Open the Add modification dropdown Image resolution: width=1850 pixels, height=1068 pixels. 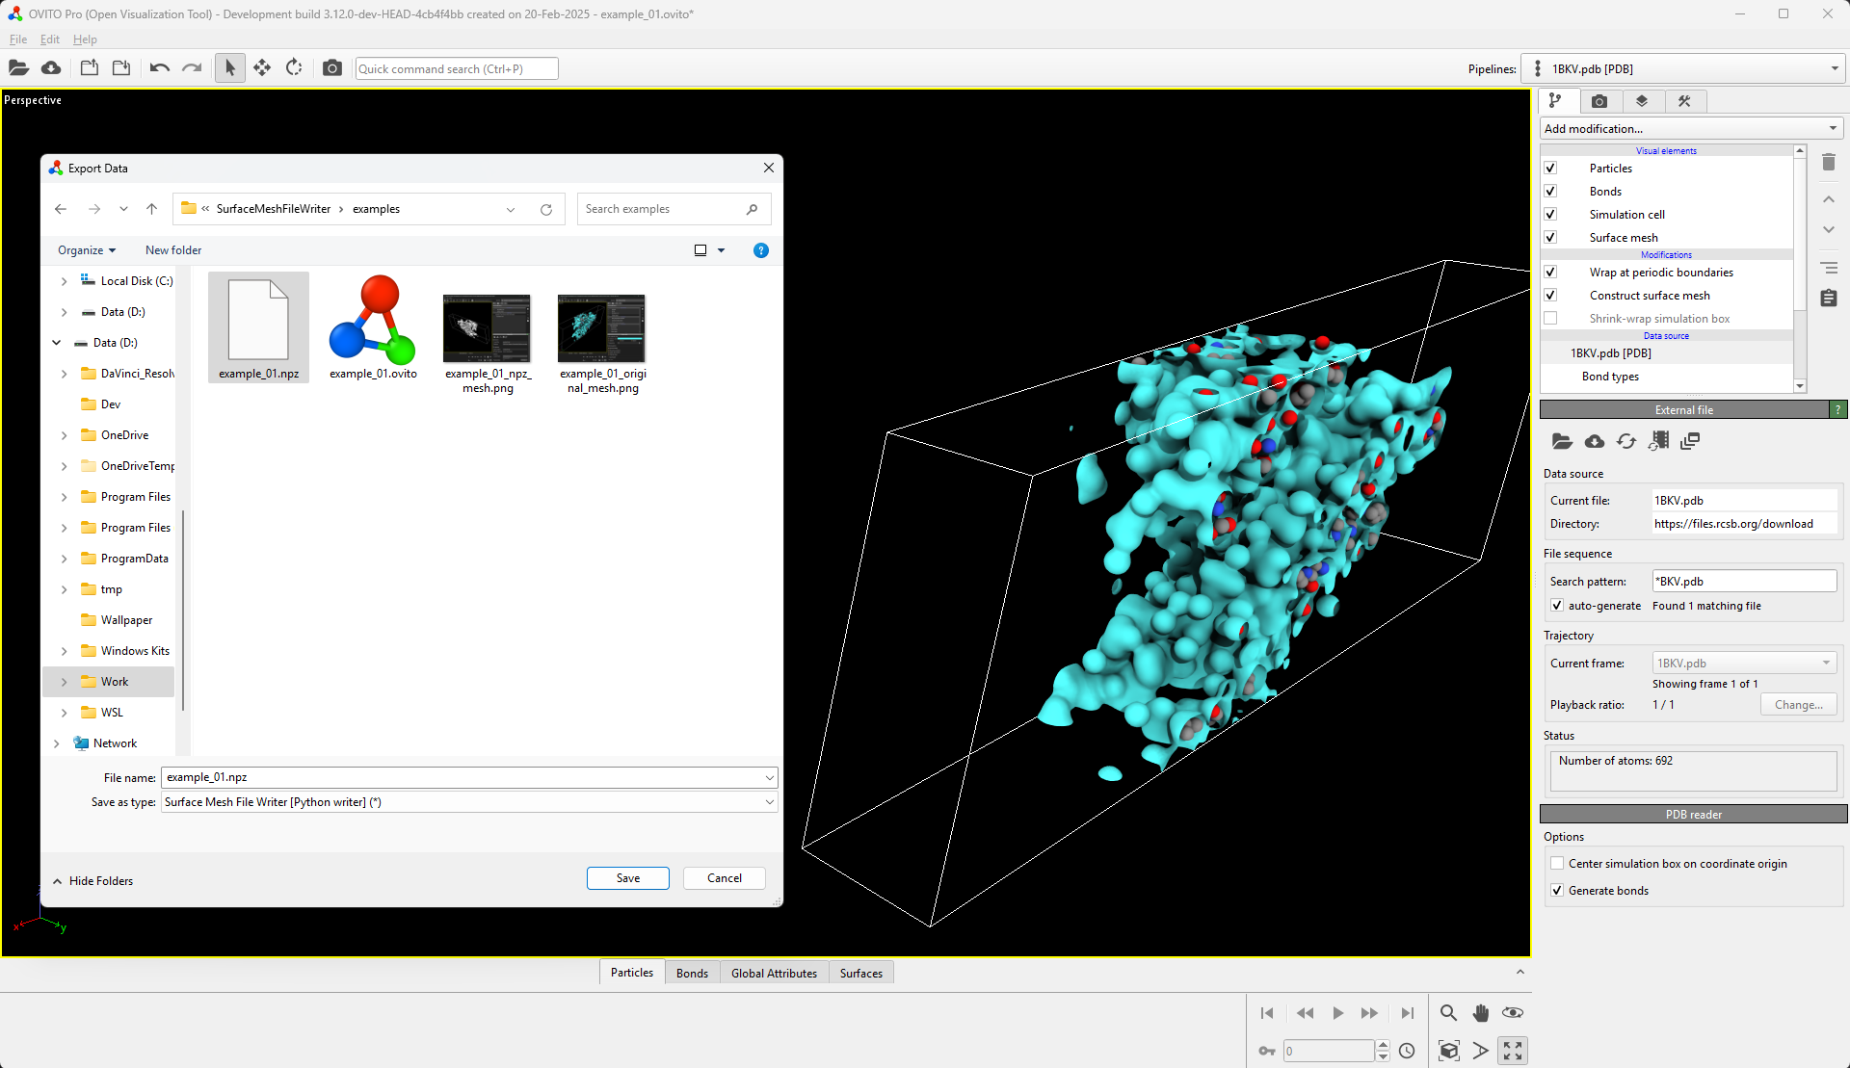(x=1691, y=129)
